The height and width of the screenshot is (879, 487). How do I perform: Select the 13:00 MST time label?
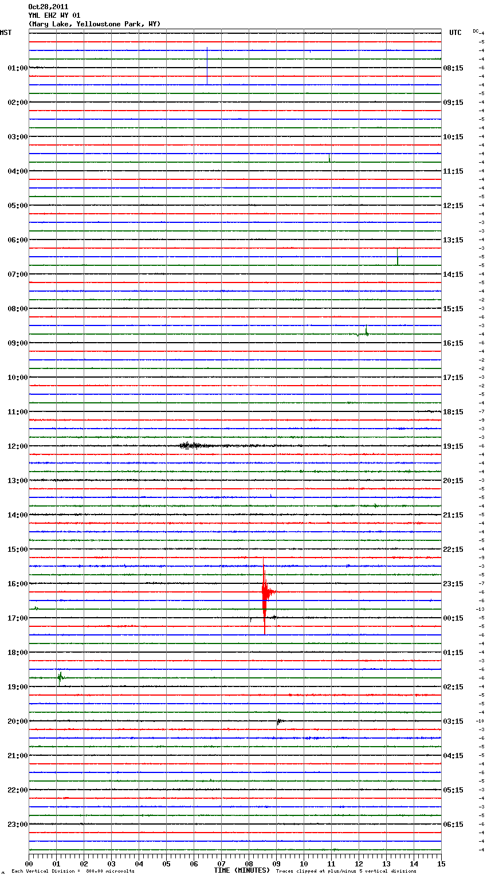click(18, 481)
